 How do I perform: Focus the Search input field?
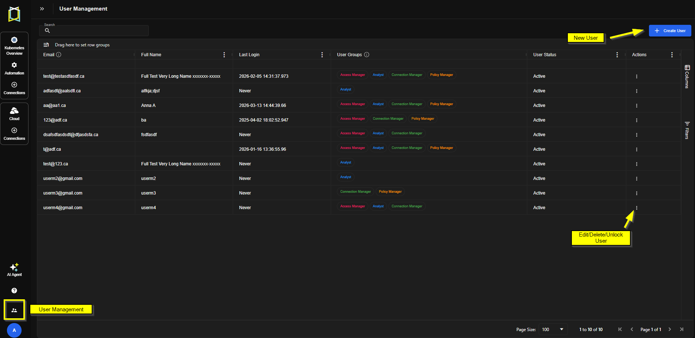tap(94, 31)
